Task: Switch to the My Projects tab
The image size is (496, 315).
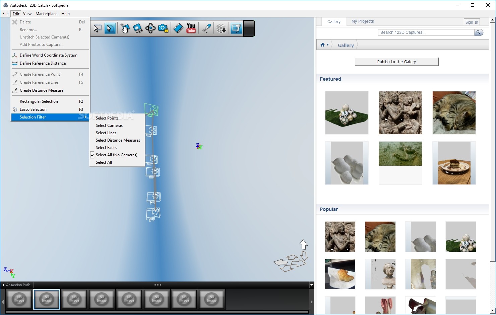Action: (x=363, y=21)
